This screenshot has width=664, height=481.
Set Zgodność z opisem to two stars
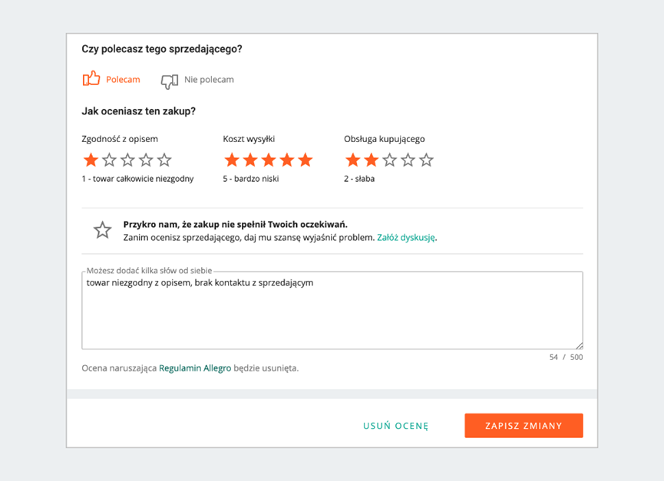click(109, 160)
